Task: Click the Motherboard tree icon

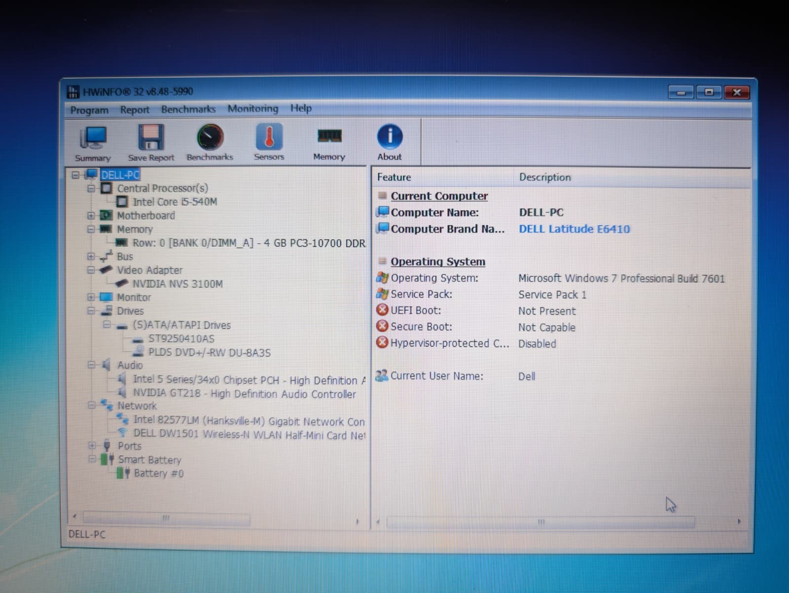Action: click(106, 215)
